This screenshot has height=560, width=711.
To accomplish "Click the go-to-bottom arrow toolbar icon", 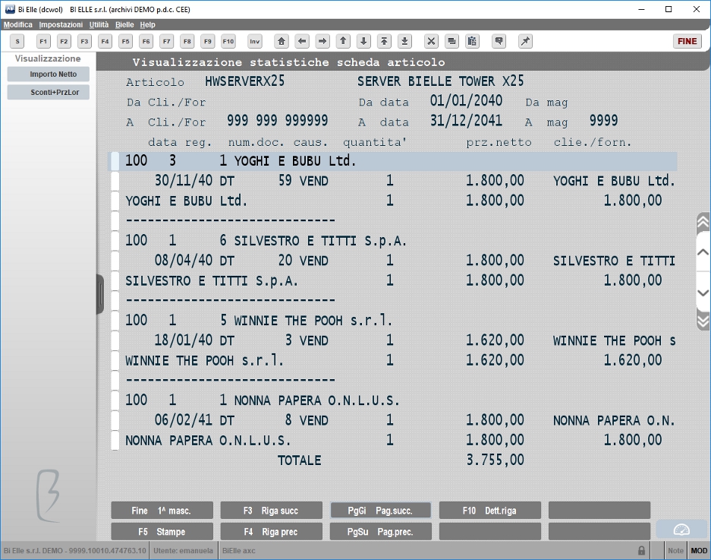I will click(x=404, y=41).
